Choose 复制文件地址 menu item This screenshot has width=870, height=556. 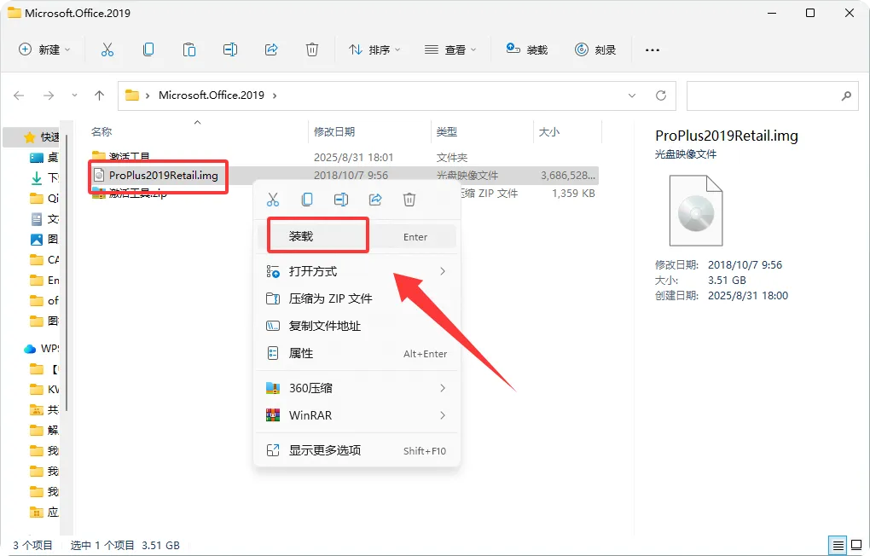pyautogui.click(x=357, y=326)
